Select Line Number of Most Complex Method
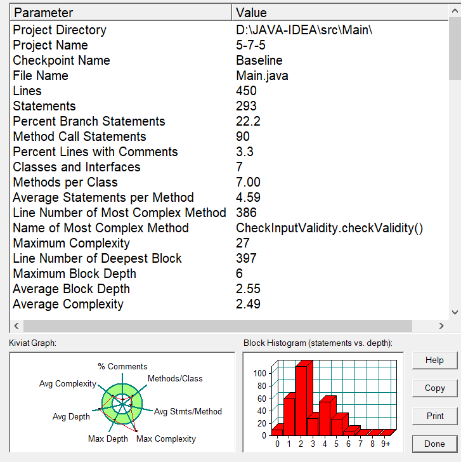The height and width of the screenshot is (462, 461). coord(230,213)
